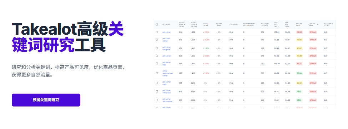Tick the 'pet carrier with cushion' checkbox
This screenshot has height=129, width=348.
157,100
